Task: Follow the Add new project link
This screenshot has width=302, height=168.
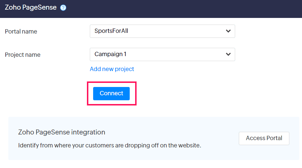Action: click(x=112, y=69)
